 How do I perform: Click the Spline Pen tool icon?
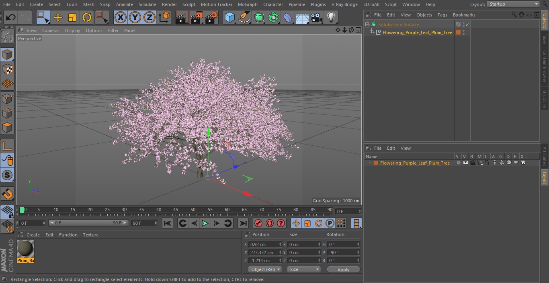click(x=244, y=17)
